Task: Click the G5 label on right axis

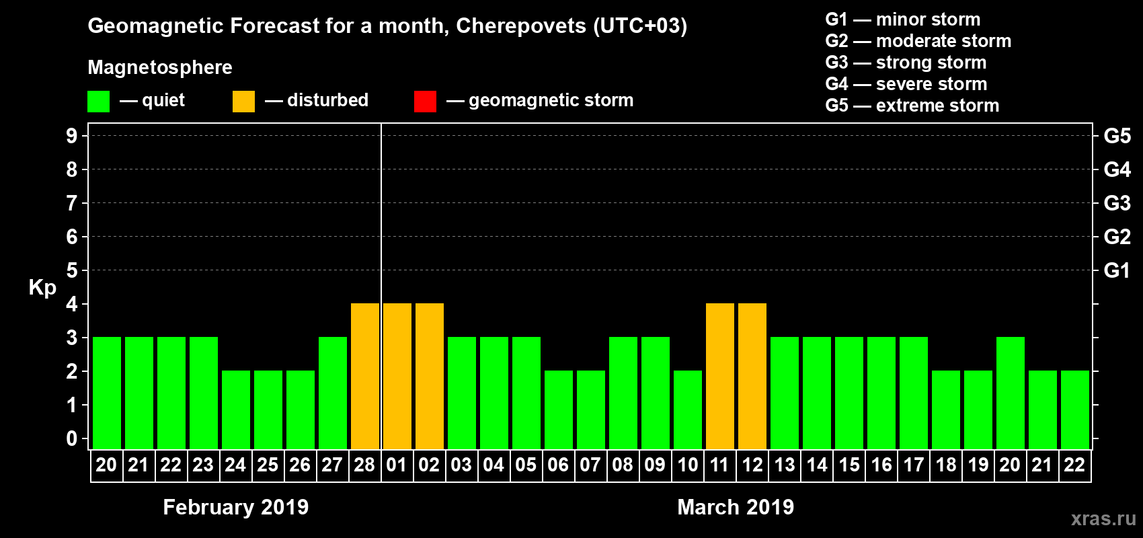Action: pyautogui.click(x=1117, y=136)
